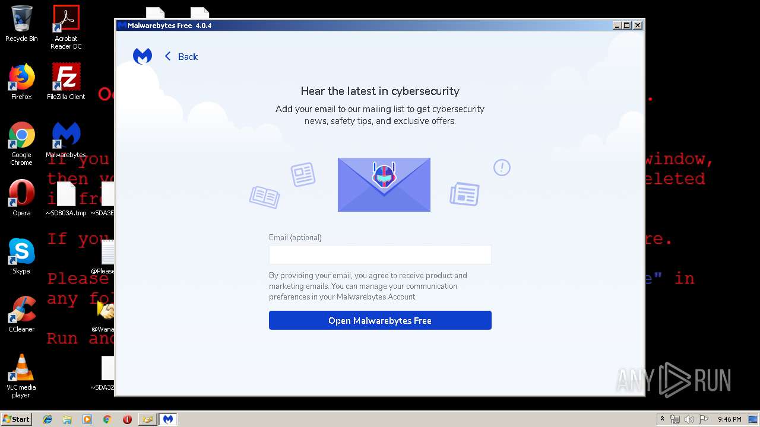Click the Malwarebytes title bar icon
Viewport: 760px width, 427px height.
click(x=122, y=26)
